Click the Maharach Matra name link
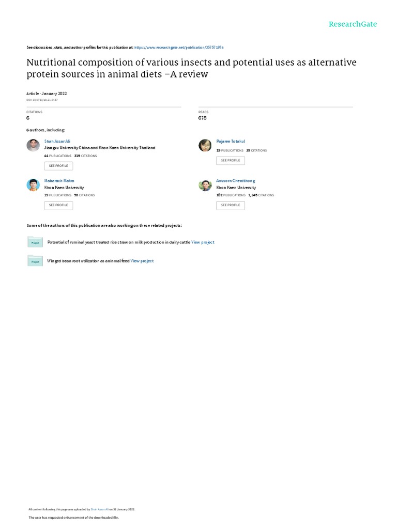 coord(59,181)
